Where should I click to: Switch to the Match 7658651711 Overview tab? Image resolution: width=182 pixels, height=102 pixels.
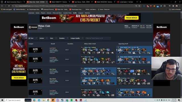pyautogui.click(x=60, y=2)
